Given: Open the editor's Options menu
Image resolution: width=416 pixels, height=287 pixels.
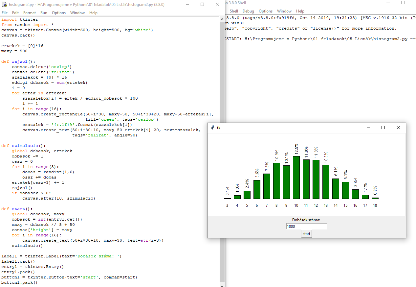Looking at the screenshot, I should pyautogui.click(x=59, y=13).
